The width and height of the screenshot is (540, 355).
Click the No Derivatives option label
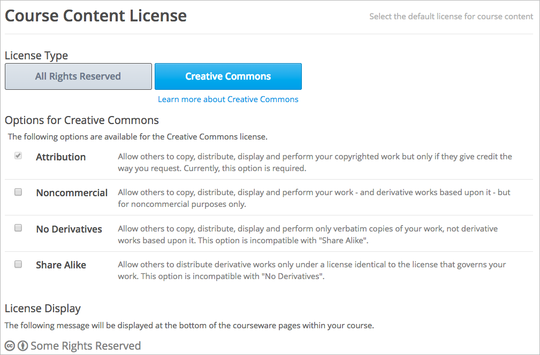[x=69, y=229]
